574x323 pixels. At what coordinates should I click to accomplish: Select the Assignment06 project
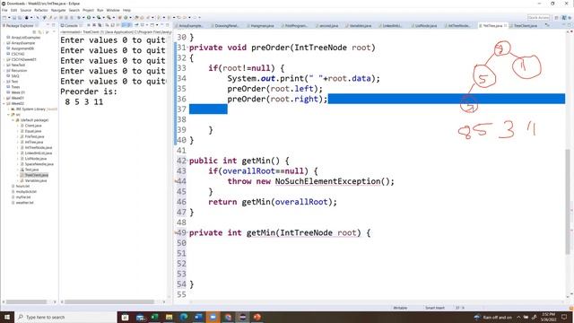(22, 48)
